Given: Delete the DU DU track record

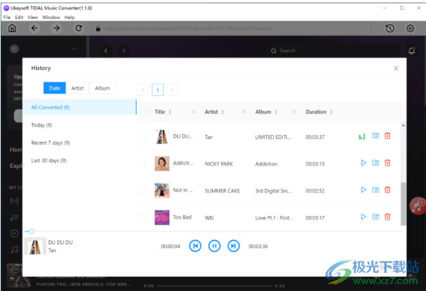Looking at the screenshot, I should [x=387, y=136].
